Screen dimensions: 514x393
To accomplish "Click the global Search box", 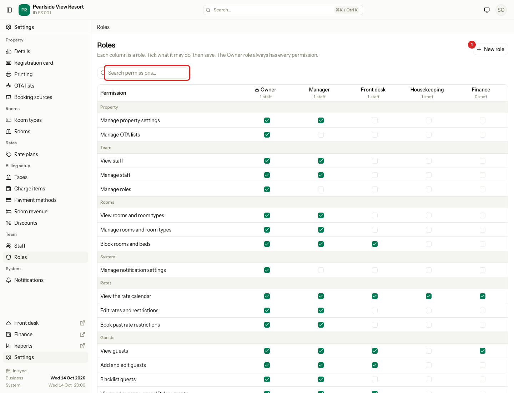I will point(283,10).
